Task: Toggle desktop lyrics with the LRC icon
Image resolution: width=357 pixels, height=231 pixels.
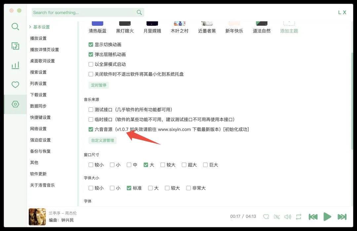Action: pyautogui.click(x=277, y=217)
